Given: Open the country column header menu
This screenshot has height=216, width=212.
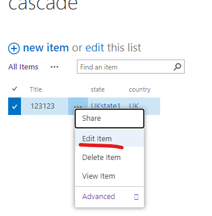Looking at the screenshot, I should point(140,89).
